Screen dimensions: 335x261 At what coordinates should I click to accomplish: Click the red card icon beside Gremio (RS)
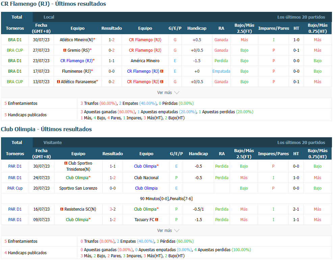[x=65, y=50]
